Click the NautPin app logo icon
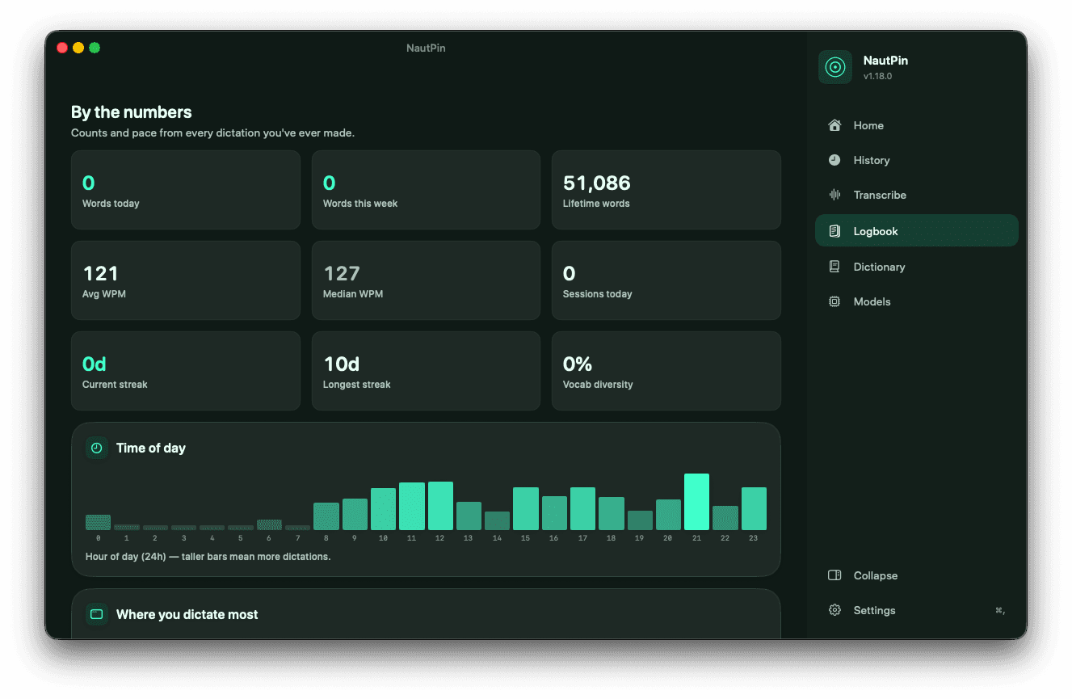 (x=835, y=67)
